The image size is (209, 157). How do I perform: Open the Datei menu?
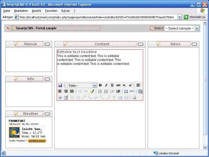7,11
